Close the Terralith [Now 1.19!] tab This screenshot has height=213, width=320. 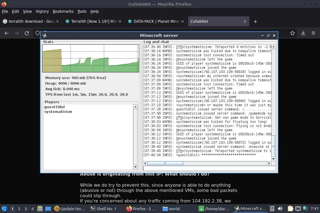coord(120,21)
